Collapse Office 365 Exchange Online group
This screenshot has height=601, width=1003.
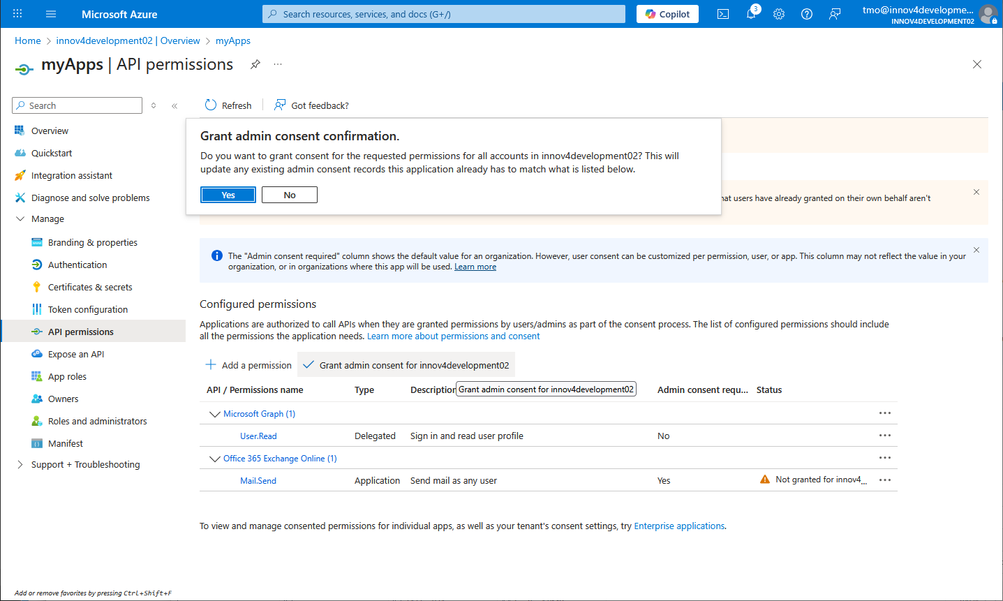214,459
